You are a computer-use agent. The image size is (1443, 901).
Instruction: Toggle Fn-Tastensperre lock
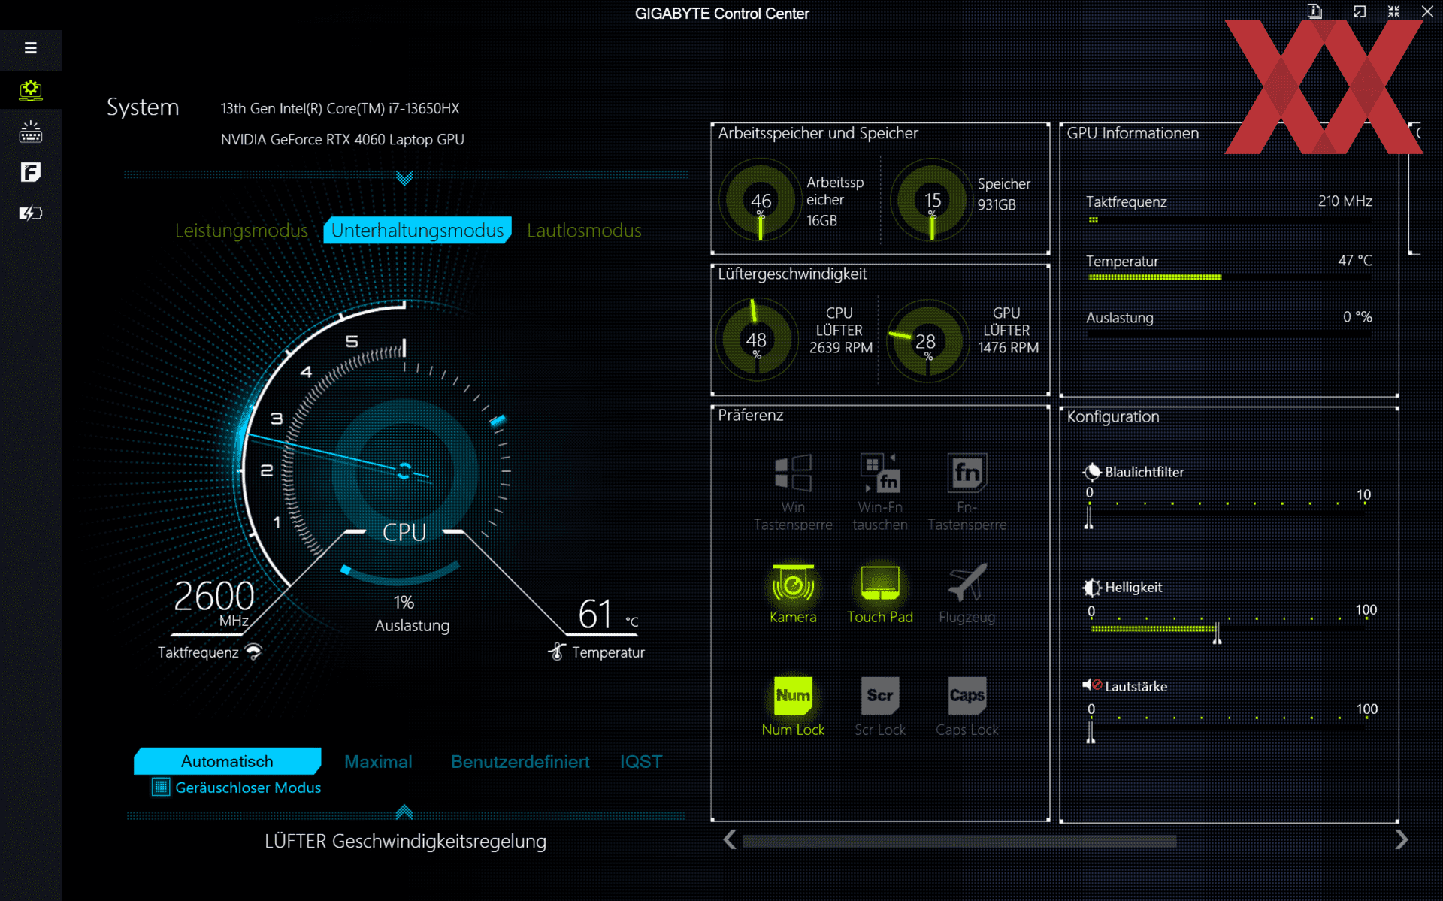967,492
